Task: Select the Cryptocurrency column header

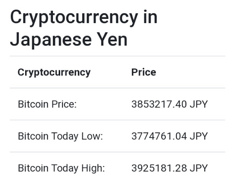Action: pyautogui.click(x=54, y=72)
